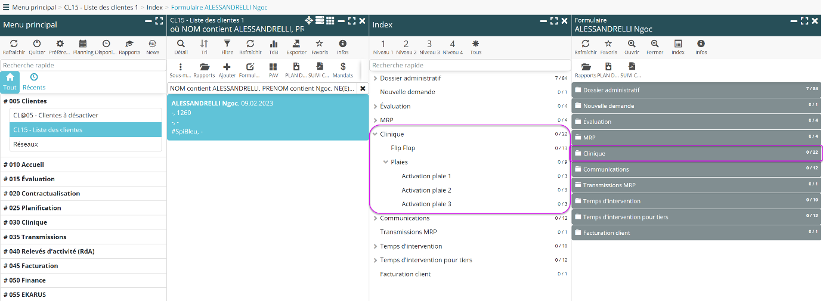This screenshot has height=301, width=823.
Task: Click the Tri sort arrows icon
Action: [204, 44]
